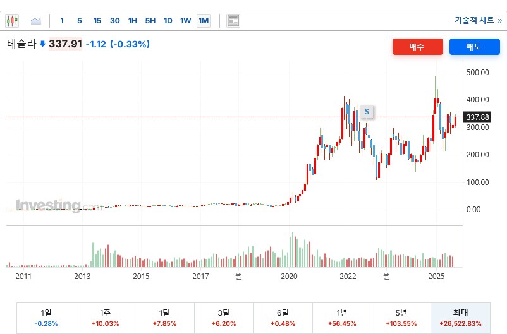Select the candlestick chart type icon
This screenshot has width=507, height=334.
[13, 21]
